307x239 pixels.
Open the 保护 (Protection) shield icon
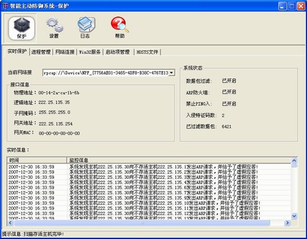[21, 28]
